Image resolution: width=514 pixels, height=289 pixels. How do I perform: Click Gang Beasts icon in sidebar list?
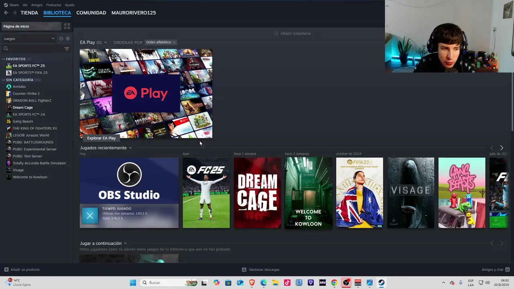pos(9,121)
